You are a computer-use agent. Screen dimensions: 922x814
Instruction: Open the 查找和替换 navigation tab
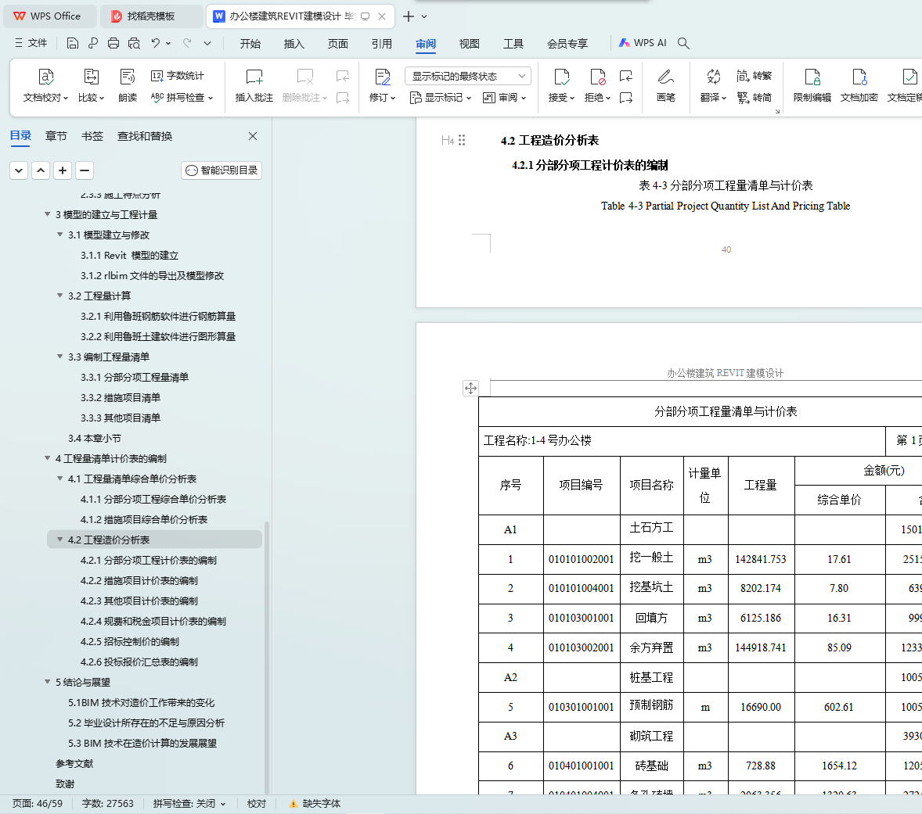[145, 136]
